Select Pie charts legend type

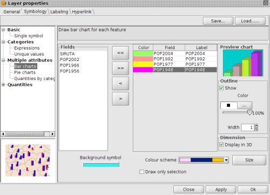25,72
